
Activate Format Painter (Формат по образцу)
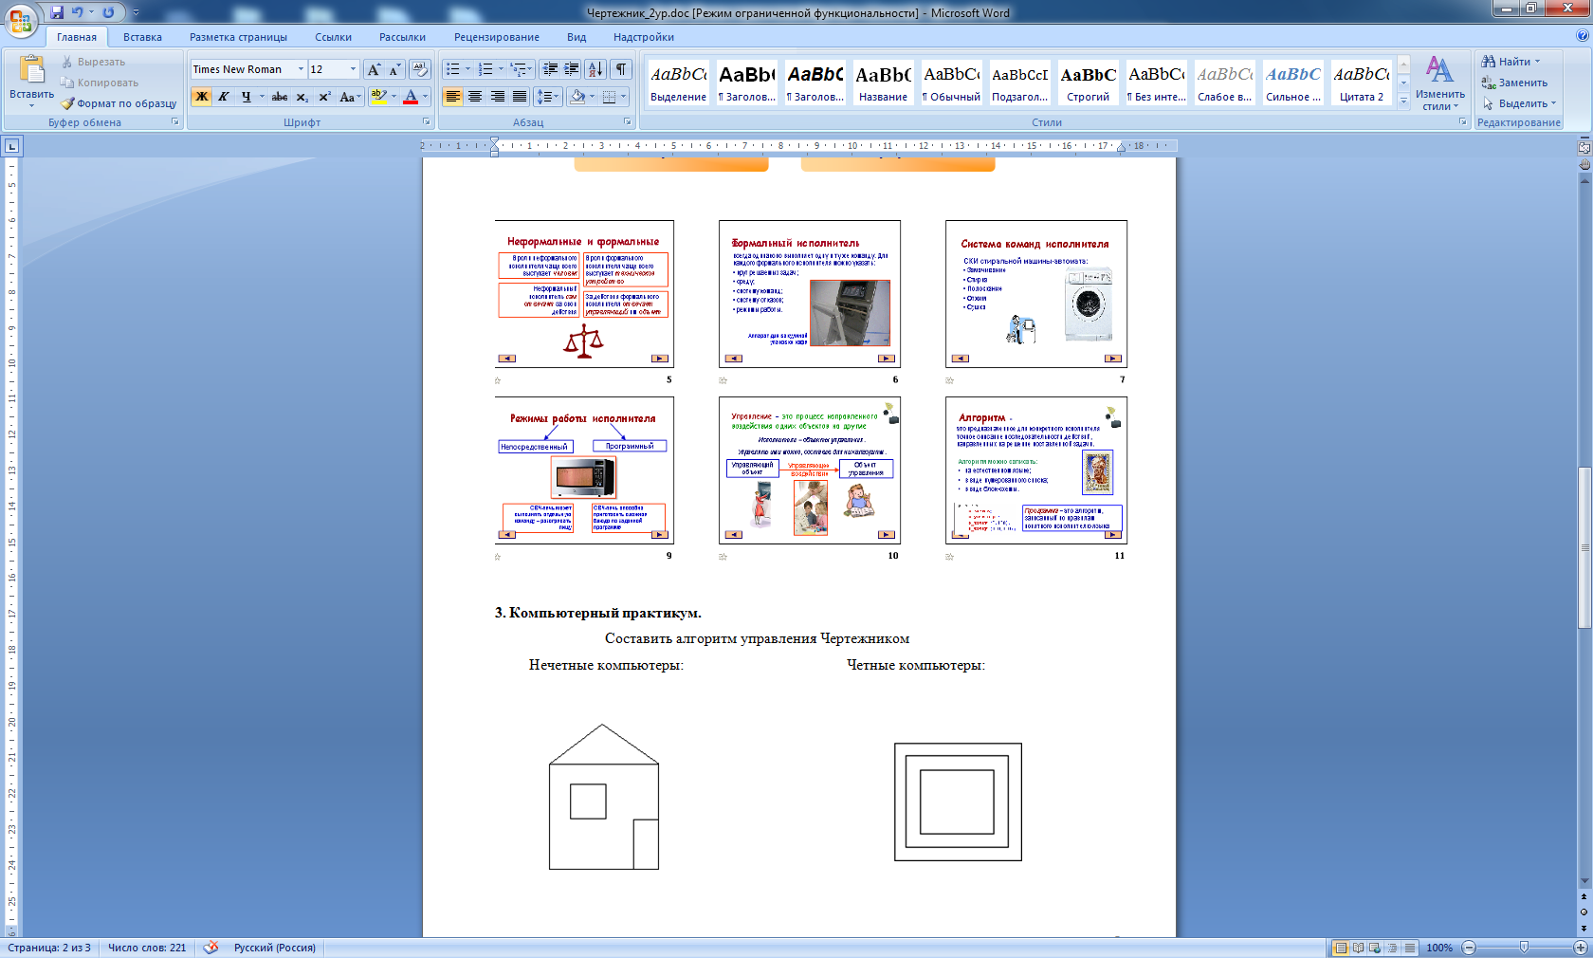pos(119,103)
